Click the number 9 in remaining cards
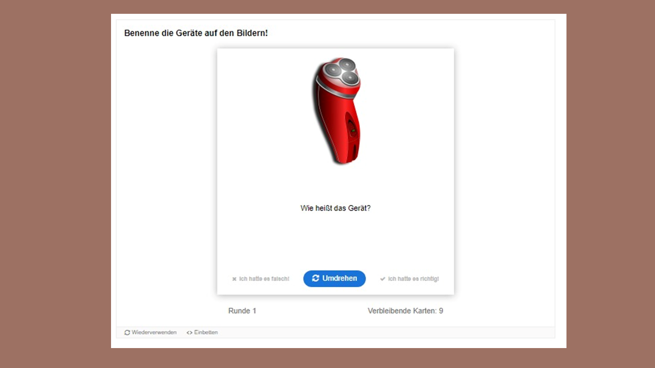 point(441,311)
